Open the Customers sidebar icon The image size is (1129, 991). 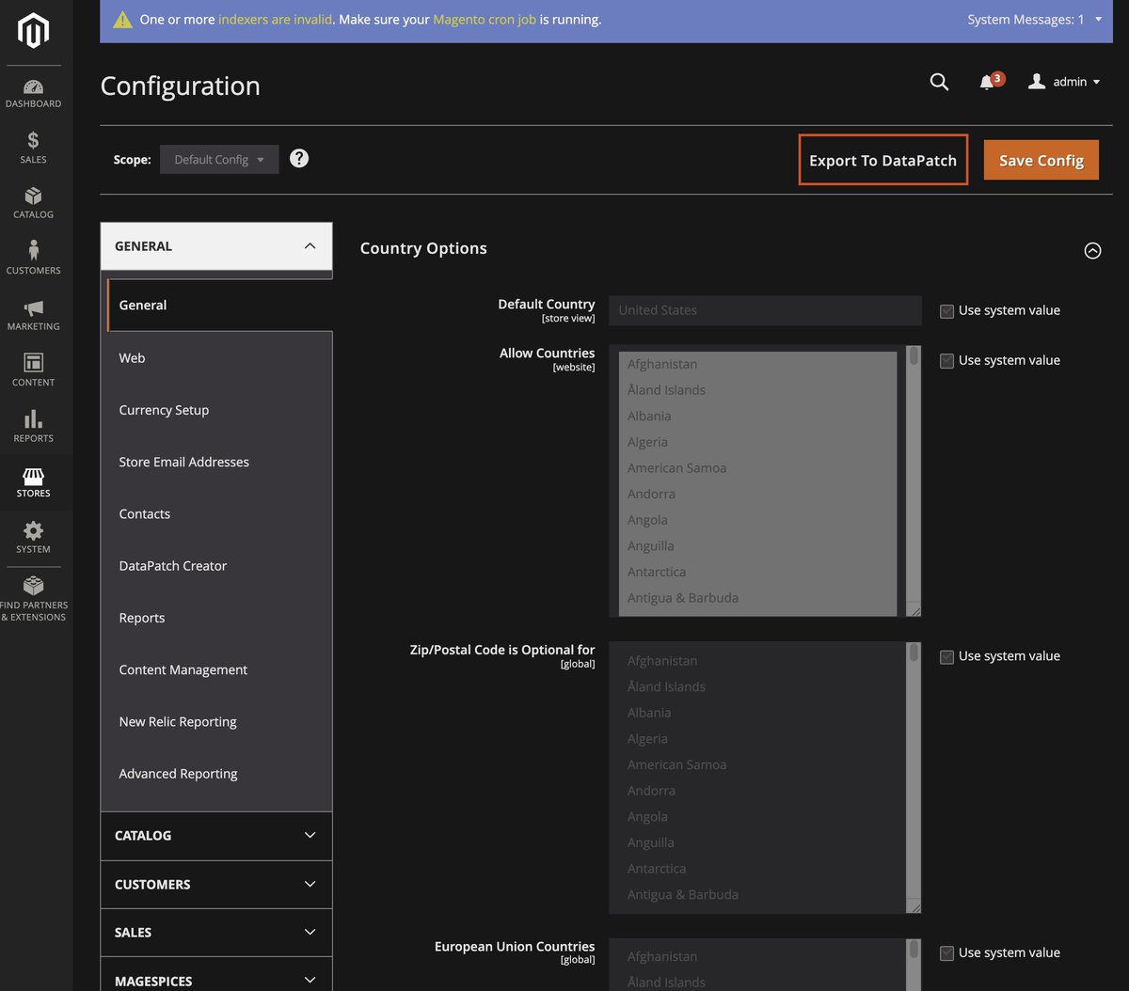click(33, 260)
